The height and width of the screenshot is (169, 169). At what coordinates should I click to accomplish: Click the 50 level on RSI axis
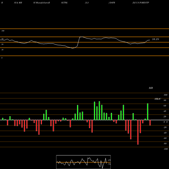[x=2, y=44]
